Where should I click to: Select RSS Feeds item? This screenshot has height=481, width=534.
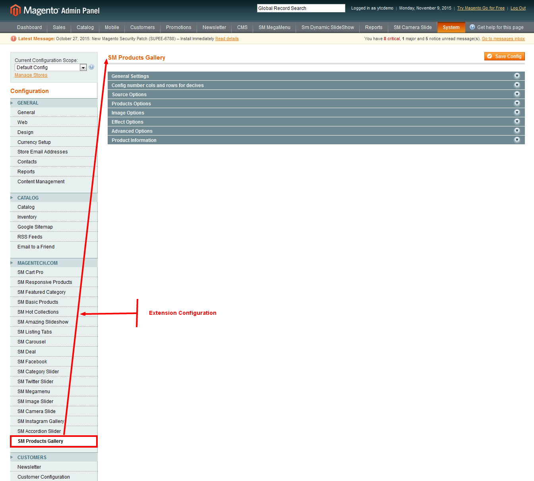point(54,237)
